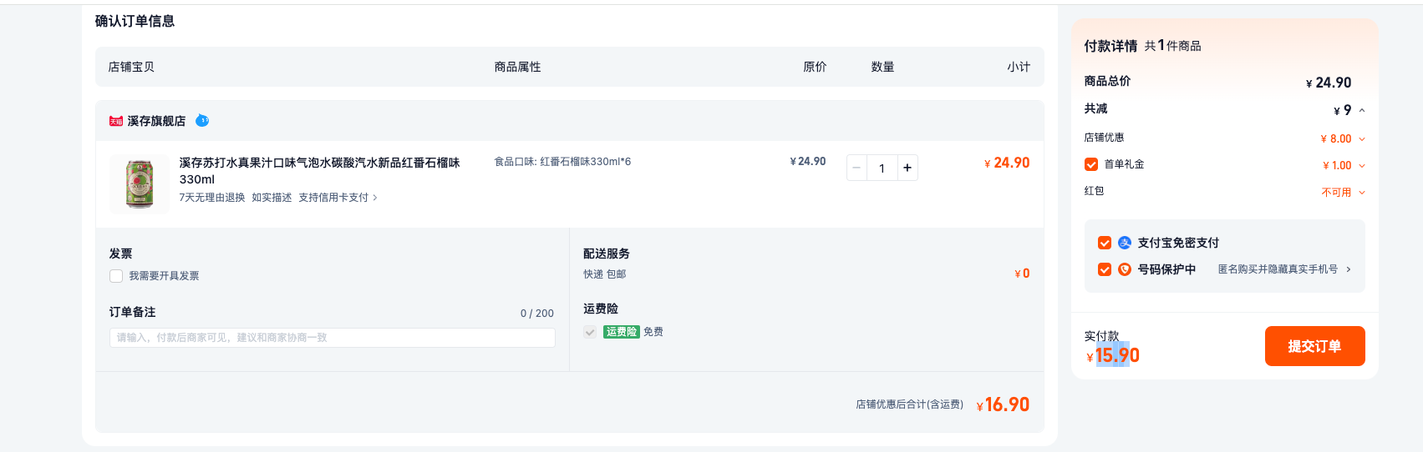
Task: Toggle 支付宝免密支付 checkbox
Action: pos(1105,243)
